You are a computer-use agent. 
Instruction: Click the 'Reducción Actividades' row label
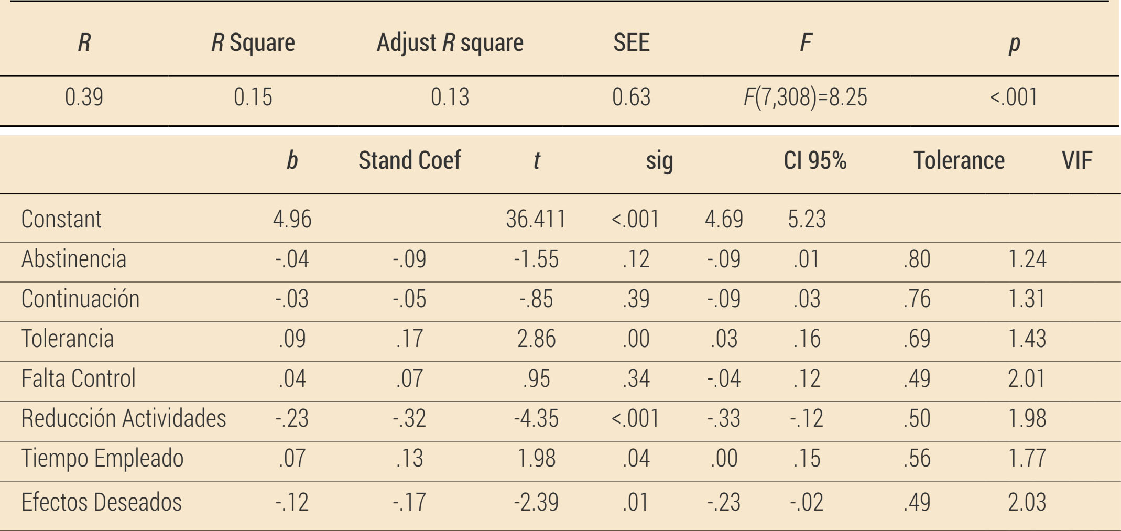(x=124, y=418)
